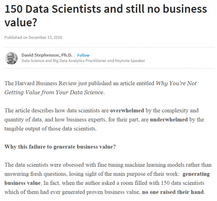Click the bold phrase no one raised their hand
Screen dimensions: 217x201
pos(173,192)
